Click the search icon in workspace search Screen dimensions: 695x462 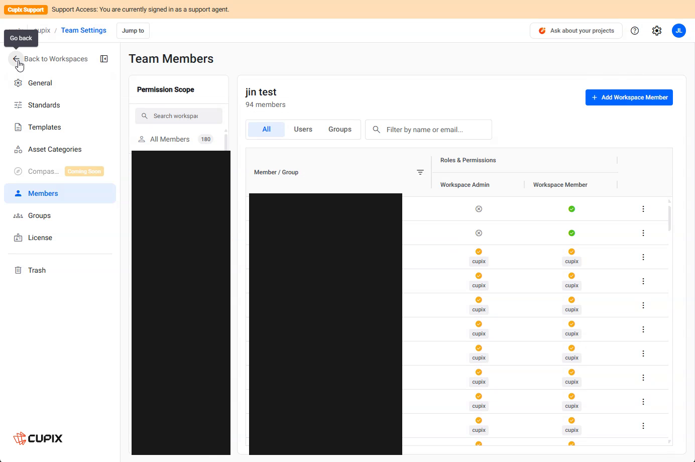(x=145, y=116)
